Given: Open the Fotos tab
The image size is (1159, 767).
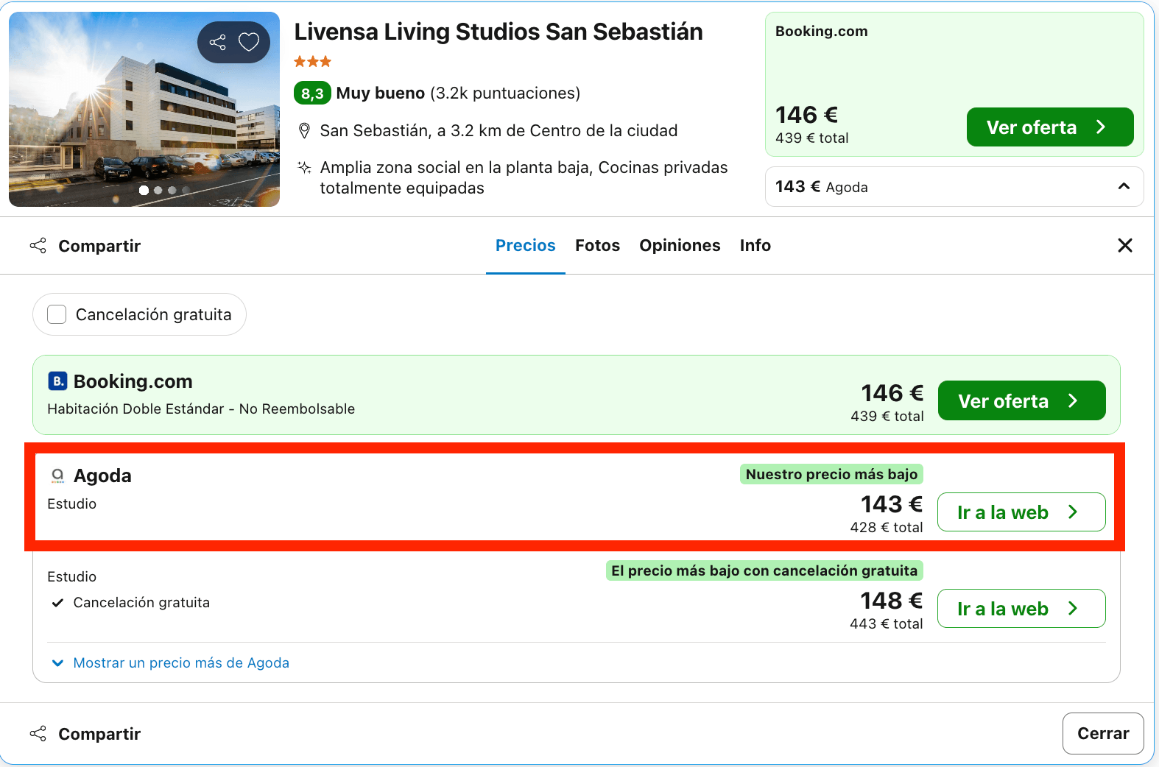Looking at the screenshot, I should [x=597, y=245].
